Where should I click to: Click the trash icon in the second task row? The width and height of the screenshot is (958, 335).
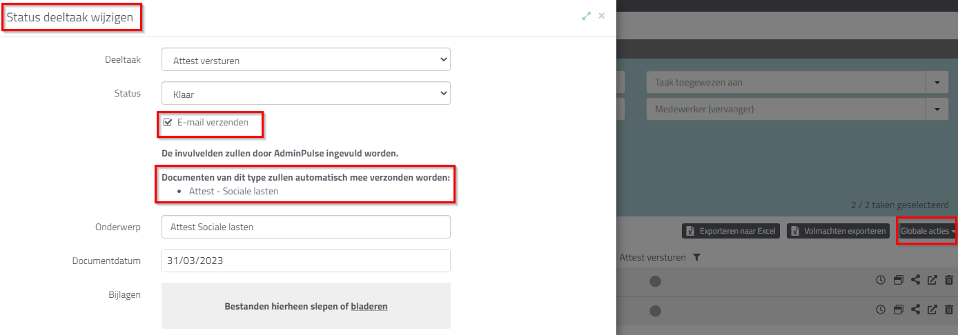[949, 310]
